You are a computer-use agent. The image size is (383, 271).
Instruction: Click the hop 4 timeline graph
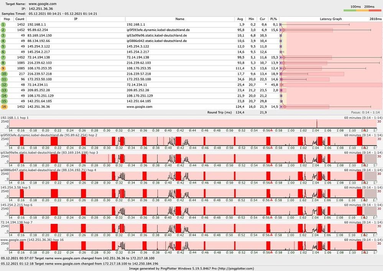point(193,176)
